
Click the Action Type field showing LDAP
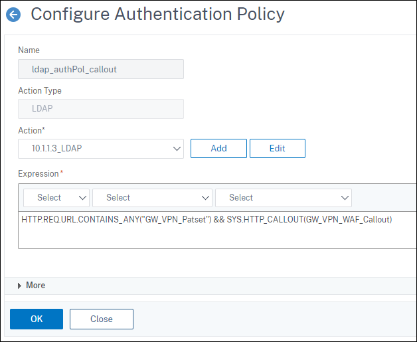pos(101,109)
